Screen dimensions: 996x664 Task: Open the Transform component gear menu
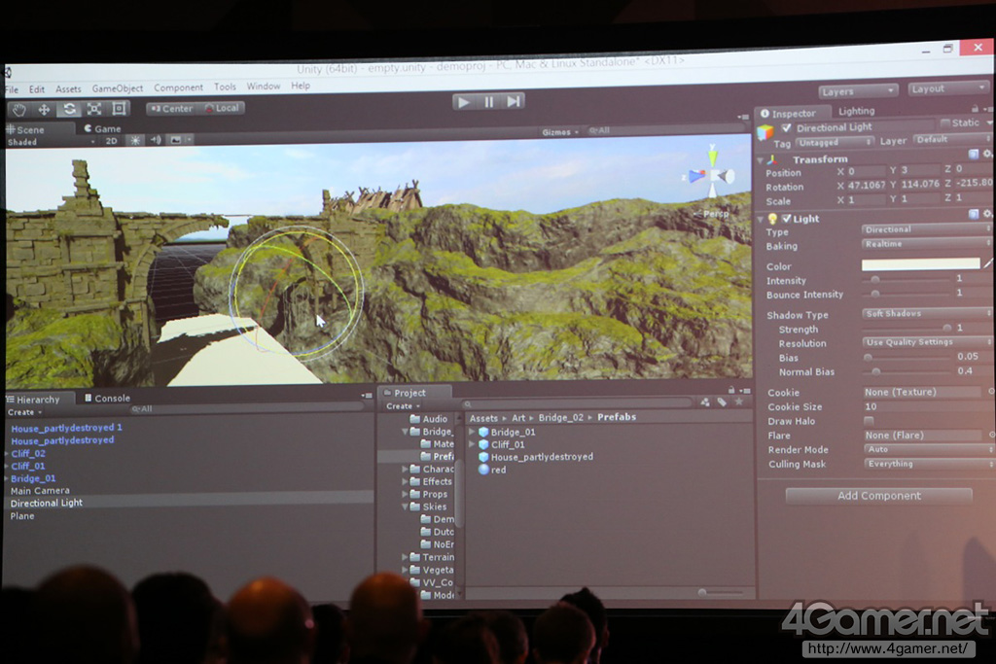(987, 154)
